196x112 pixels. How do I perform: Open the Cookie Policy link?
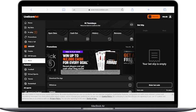(107, 97)
